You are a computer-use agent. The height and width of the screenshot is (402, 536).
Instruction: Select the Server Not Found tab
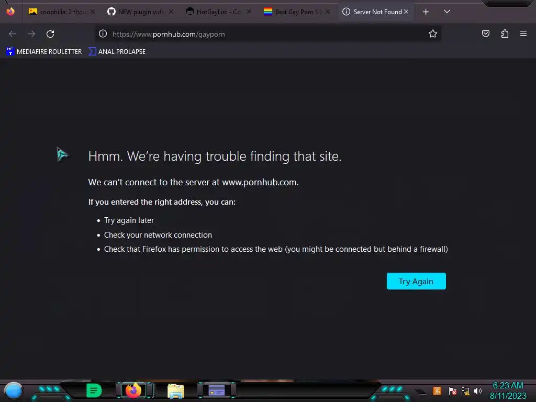pos(375,12)
